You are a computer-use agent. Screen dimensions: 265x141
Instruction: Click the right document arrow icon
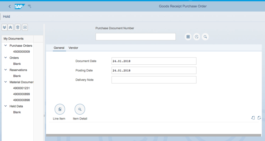click(259, 118)
